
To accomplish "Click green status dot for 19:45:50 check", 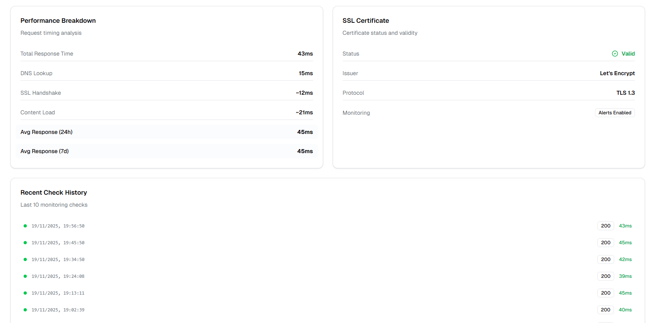I will click(25, 243).
